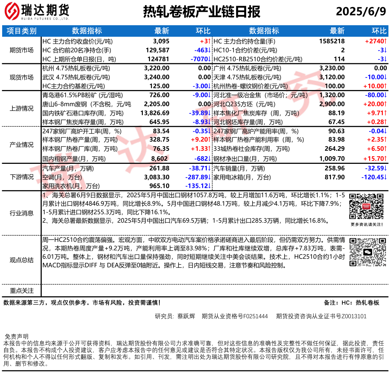Select the 期货市场 category cell
This screenshot has height=373, width=390.
tap(22, 50)
